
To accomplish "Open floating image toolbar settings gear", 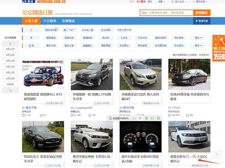I will tap(158, 118).
